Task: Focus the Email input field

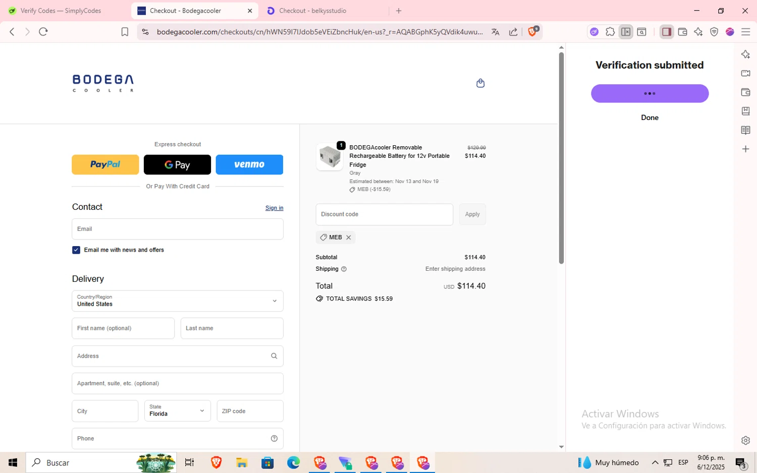Action: pyautogui.click(x=178, y=229)
